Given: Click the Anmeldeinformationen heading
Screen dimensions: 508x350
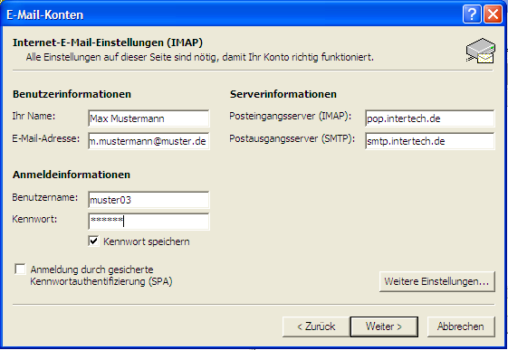Looking at the screenshot, I should coord(72,175).
